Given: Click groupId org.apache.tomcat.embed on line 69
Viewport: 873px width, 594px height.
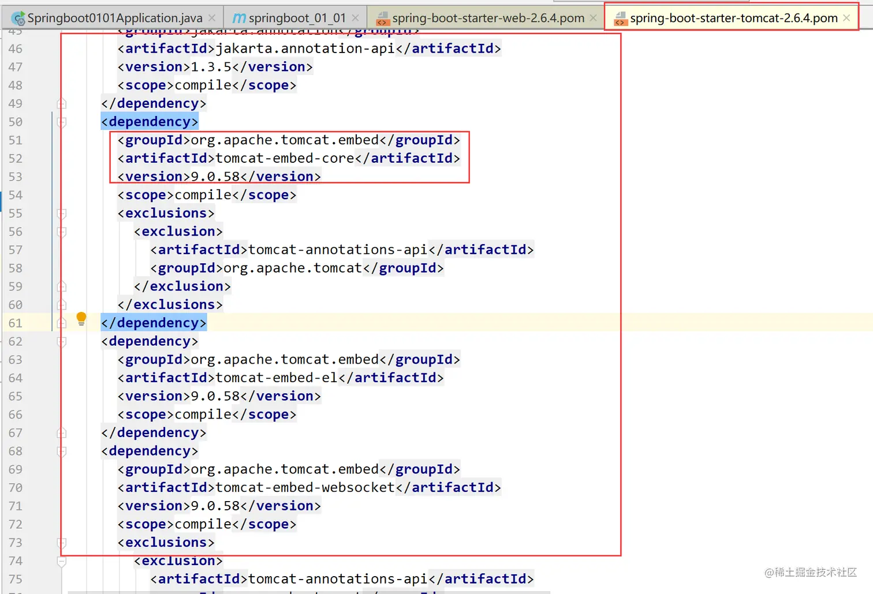Looking at the screenshot, I should (x=285, y=469).
